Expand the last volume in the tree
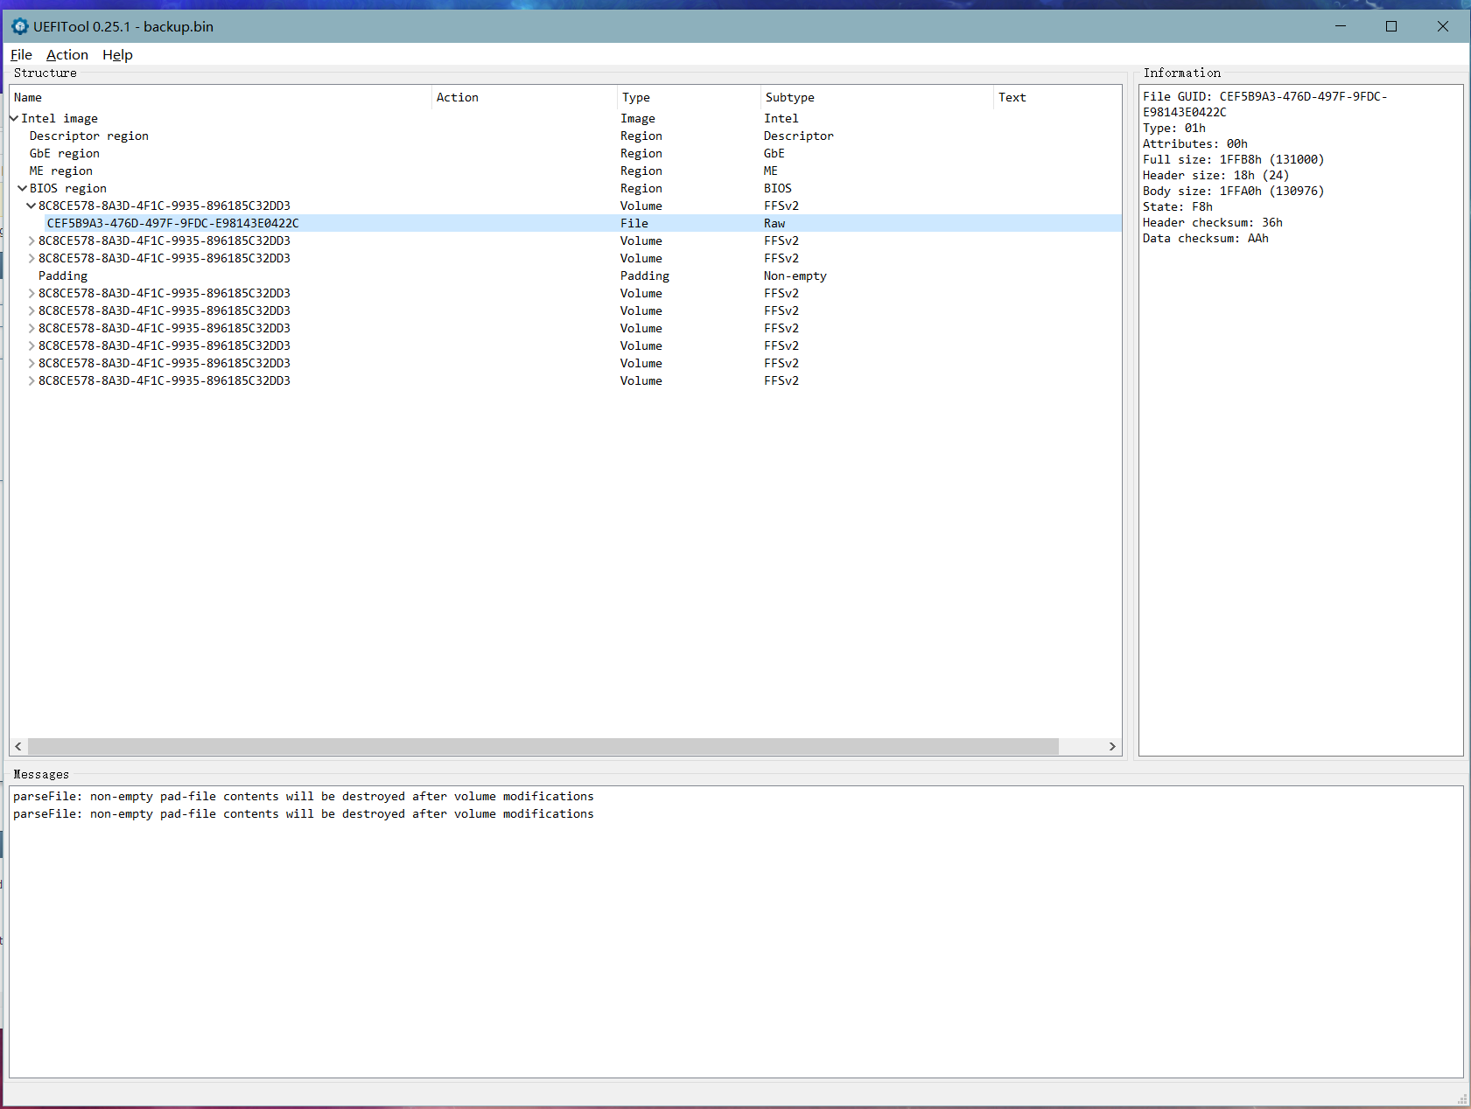1471x1109 pixels. (32, 380)
